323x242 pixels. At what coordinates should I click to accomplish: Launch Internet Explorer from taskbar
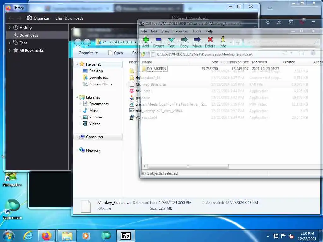pos(28,236)
